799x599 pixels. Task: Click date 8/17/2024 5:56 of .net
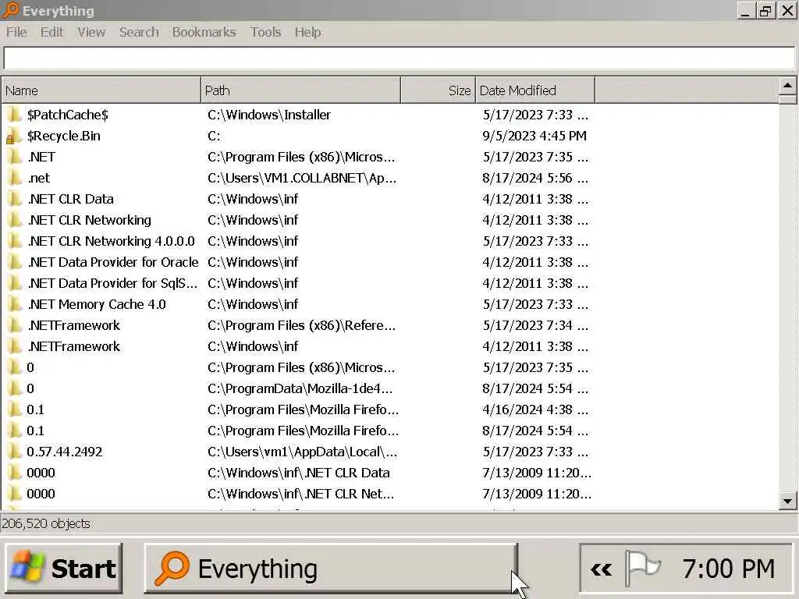point(535,178)
